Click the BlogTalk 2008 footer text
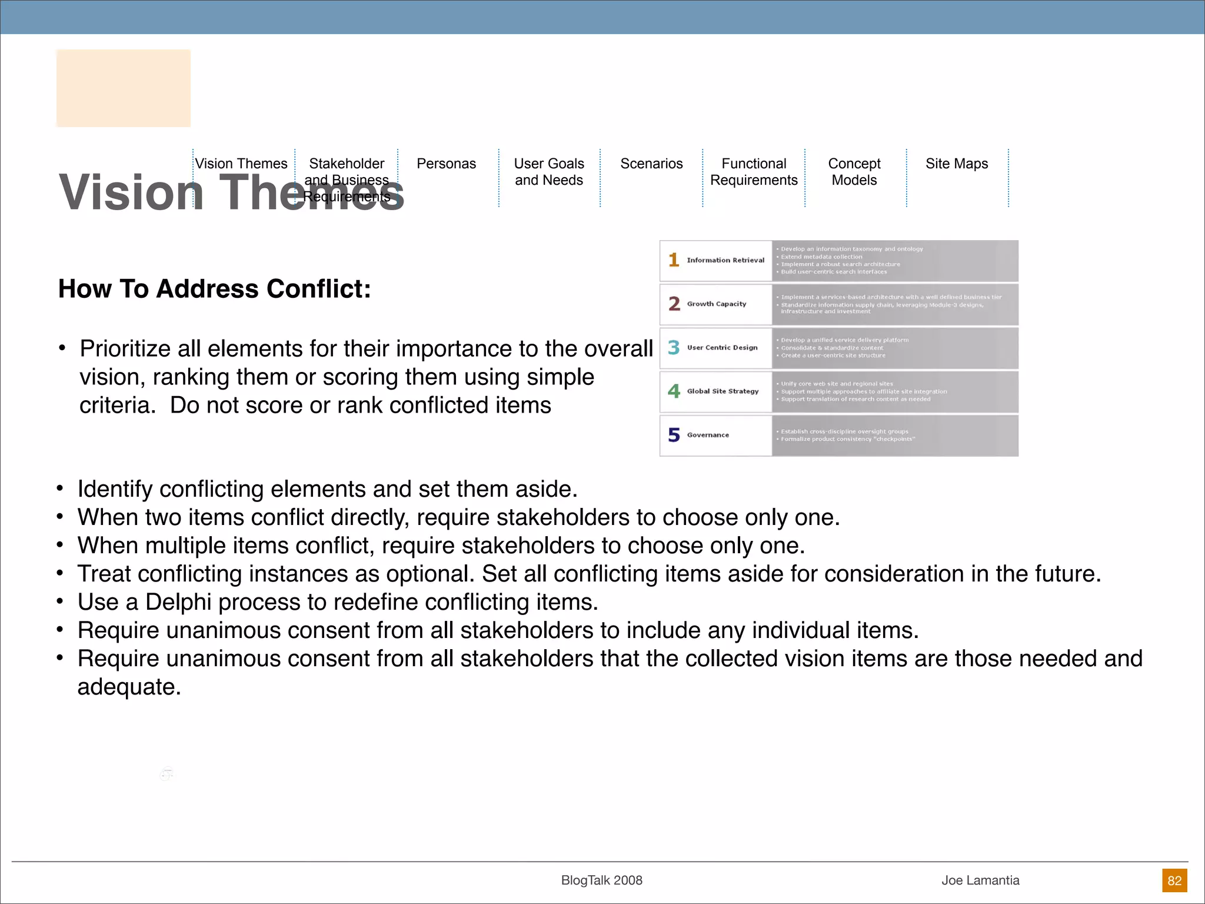1205x904 pixels. pos(601,880)
